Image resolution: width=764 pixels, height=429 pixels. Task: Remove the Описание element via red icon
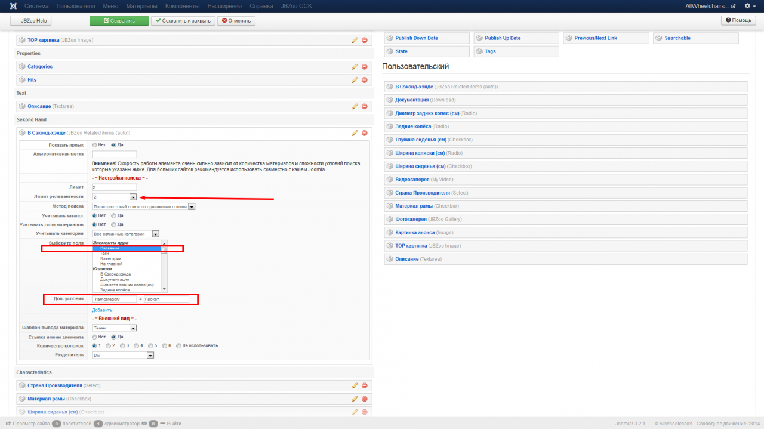pyautogui.click(x=365, y=107)
